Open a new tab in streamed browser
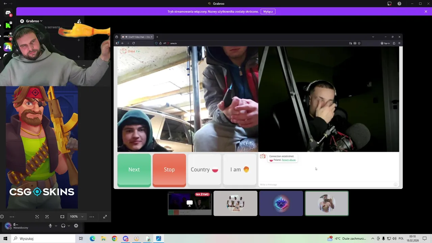 coord(157,37)
